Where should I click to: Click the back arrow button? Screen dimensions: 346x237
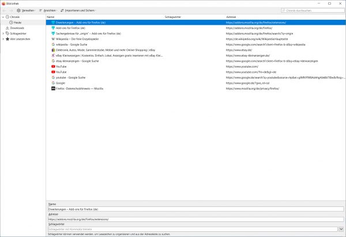coord(4,10)
